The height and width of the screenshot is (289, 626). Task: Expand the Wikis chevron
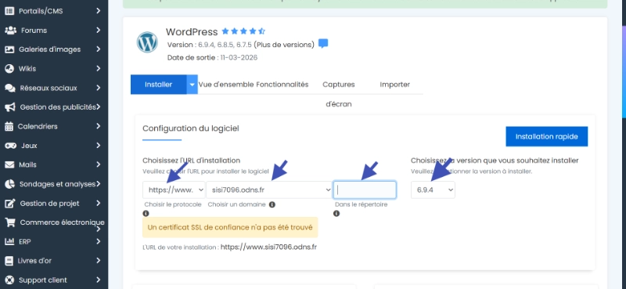click(x=99, y=68)
